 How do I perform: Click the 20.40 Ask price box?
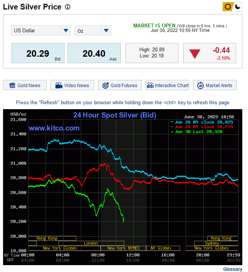(x=94, y=53)
